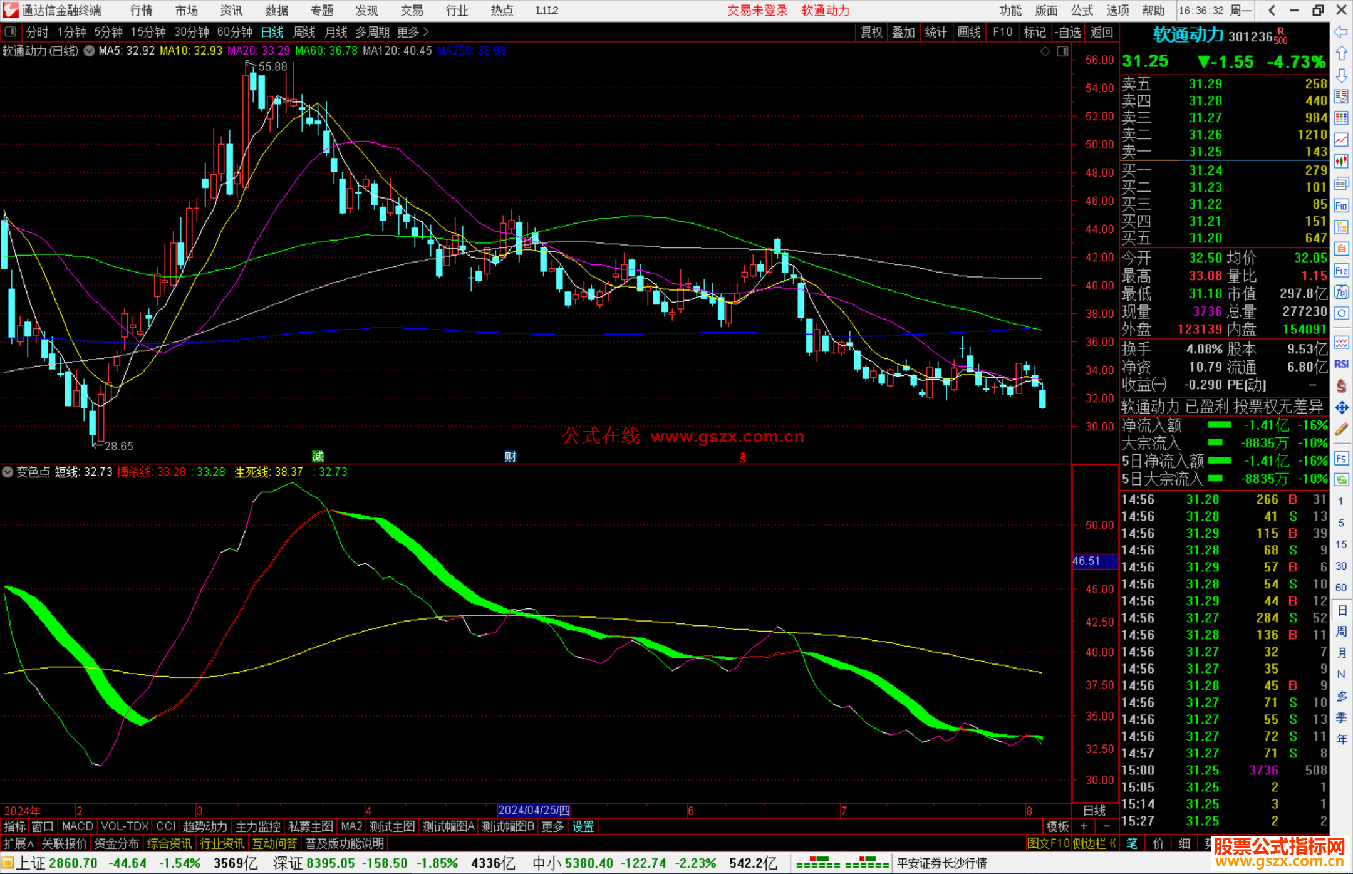The width and height of the screenshot is (1353, 874).
Task: Click the four-way move arrows icon
Action: coord(1341,408)
